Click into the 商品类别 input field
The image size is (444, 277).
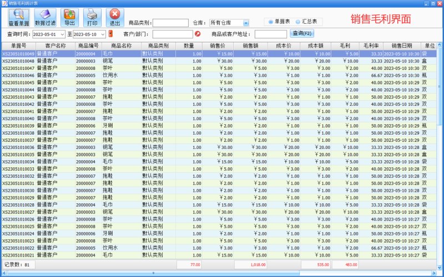coord(170,23)
